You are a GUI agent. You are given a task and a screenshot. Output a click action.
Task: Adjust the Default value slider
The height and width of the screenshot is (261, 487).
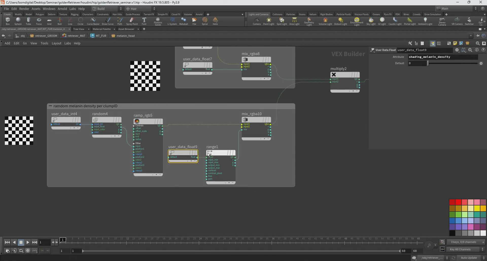click(x=428, y=63)
